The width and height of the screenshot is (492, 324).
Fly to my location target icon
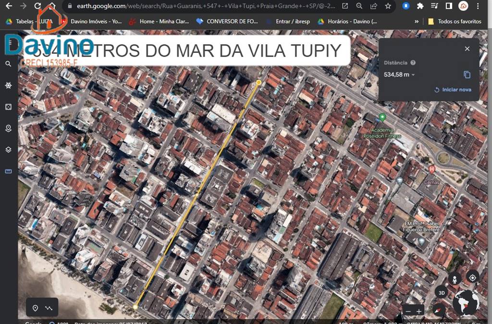(x=473, y=277)
